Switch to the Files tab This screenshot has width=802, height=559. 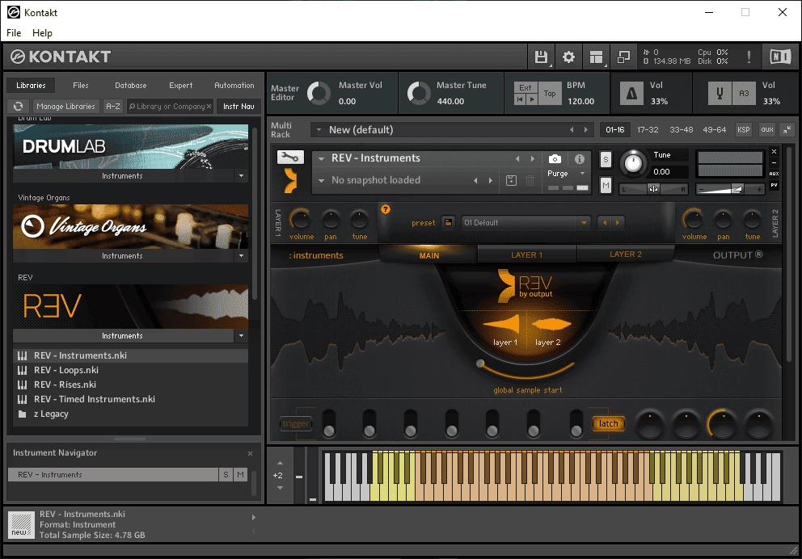[80, 86]
